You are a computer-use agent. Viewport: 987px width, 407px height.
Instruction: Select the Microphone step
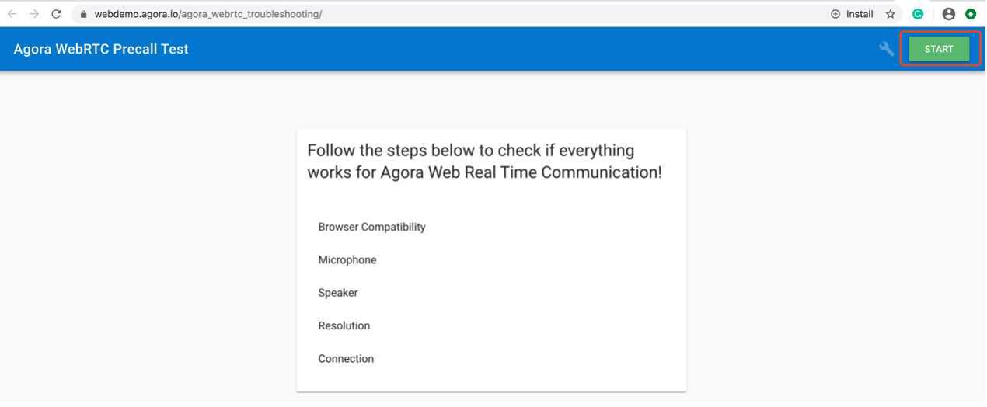(x=347, y=260)
